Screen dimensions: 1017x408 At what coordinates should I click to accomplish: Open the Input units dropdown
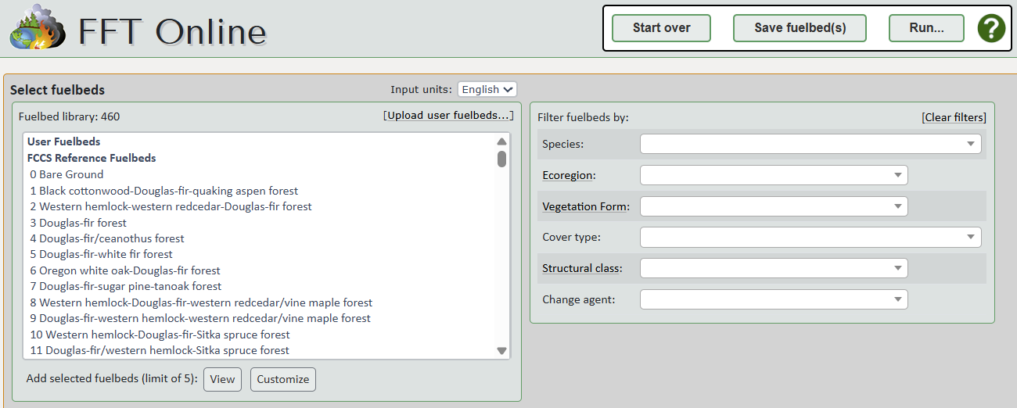pyautogui.click(x=487, y=89)
